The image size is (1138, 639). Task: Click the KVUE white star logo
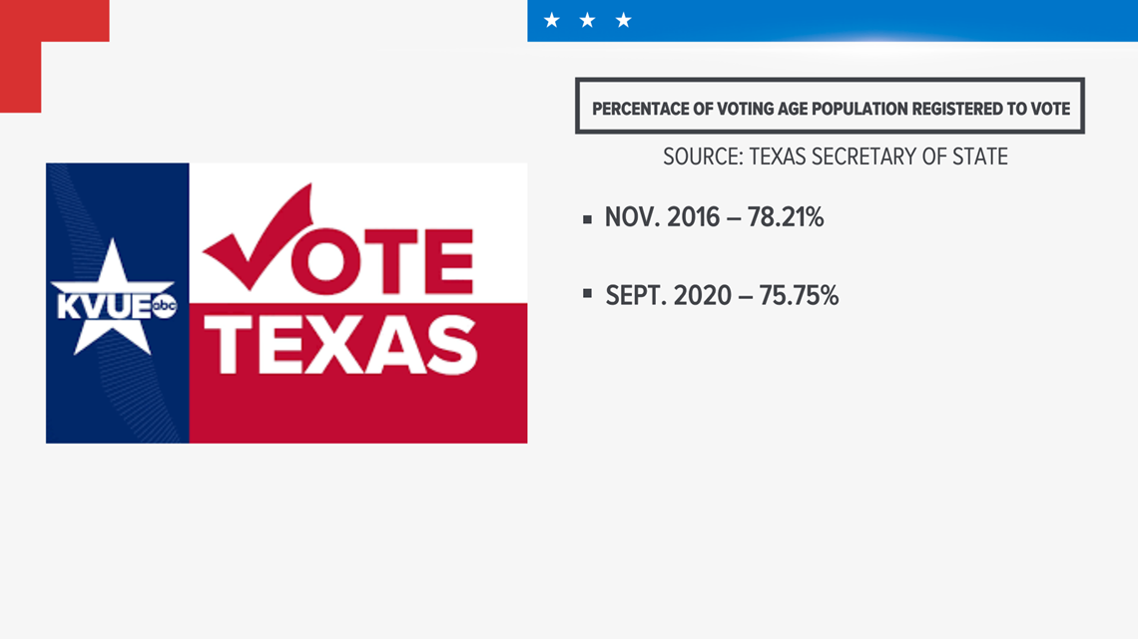point(112,297)
